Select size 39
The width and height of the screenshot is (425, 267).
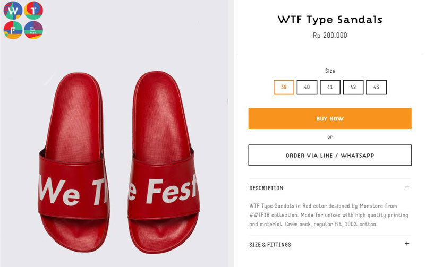click(284, 87)
